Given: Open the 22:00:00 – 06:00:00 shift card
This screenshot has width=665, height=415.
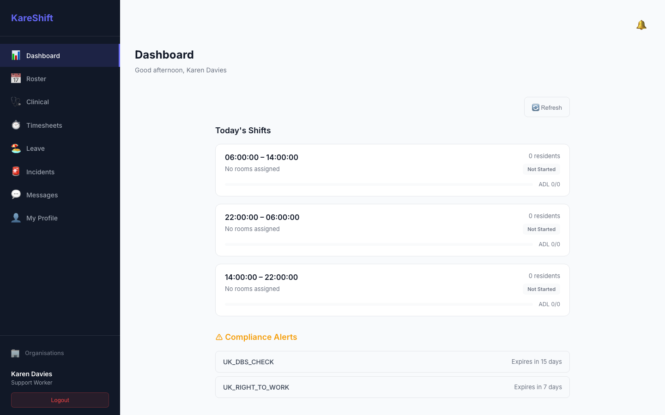Looking at the screenshot, I should [x=393, y=230].
